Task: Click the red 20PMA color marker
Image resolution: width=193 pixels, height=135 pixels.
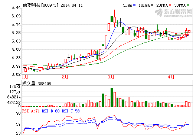Action: pos(170,5)
